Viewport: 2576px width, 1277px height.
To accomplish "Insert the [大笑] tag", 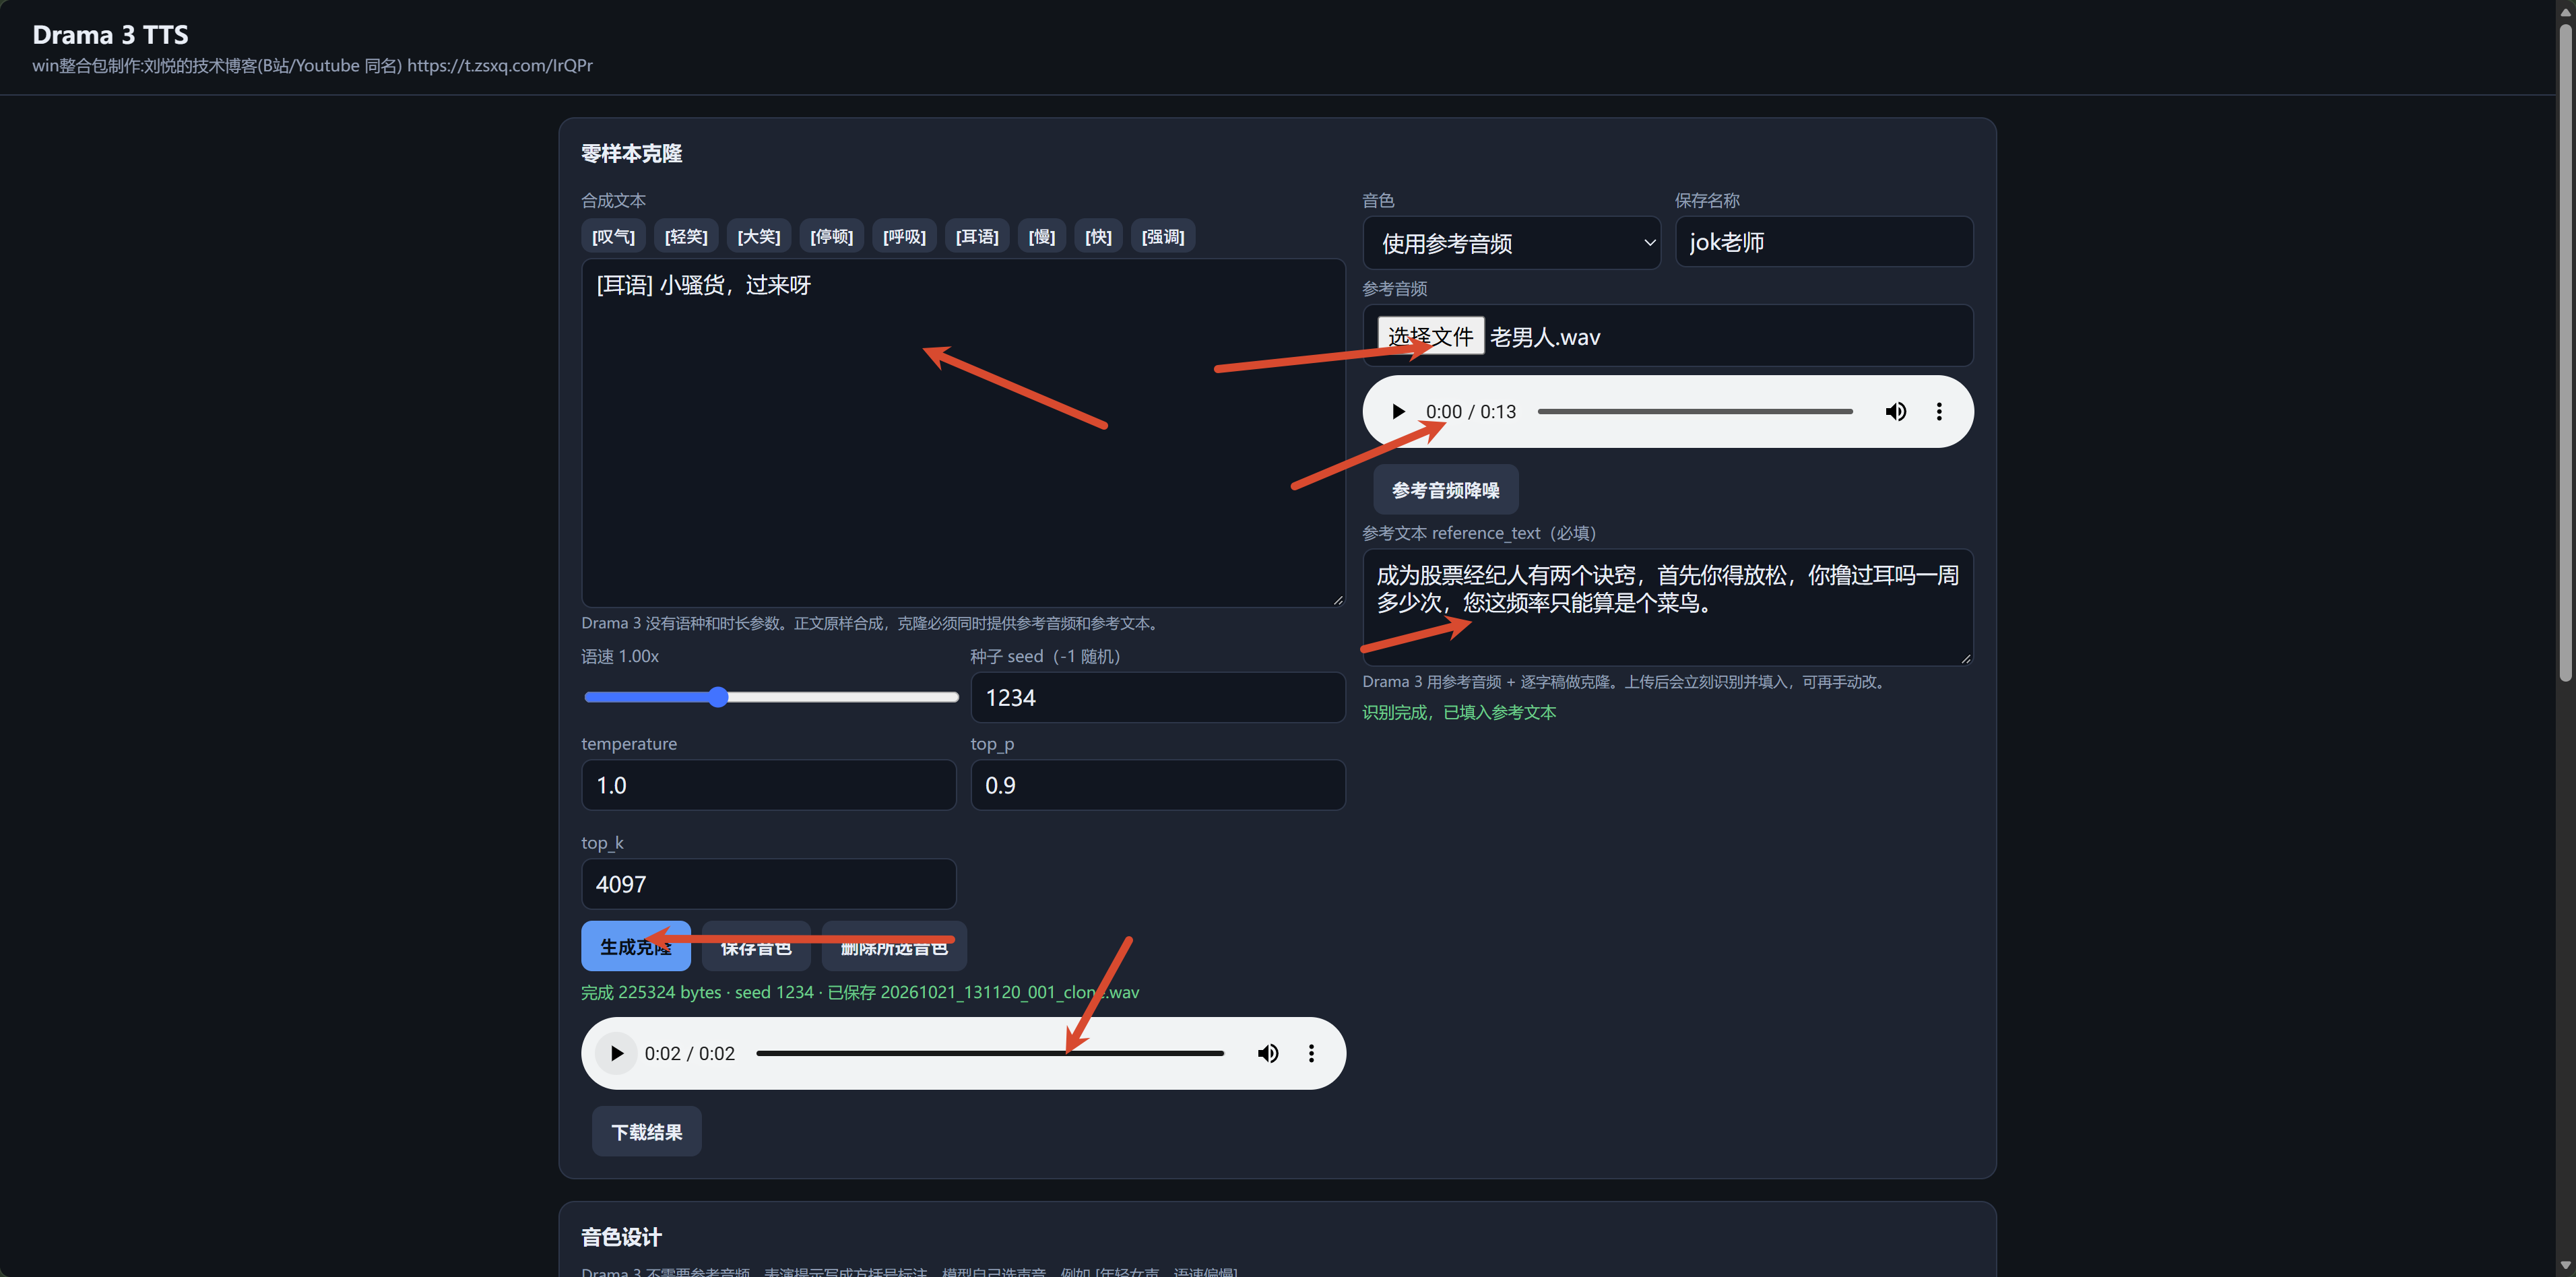I will [x=759, y=236].
